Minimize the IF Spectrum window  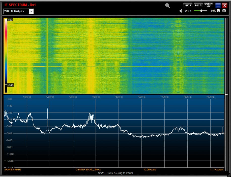pyautogui.click(x=218, y=6)
